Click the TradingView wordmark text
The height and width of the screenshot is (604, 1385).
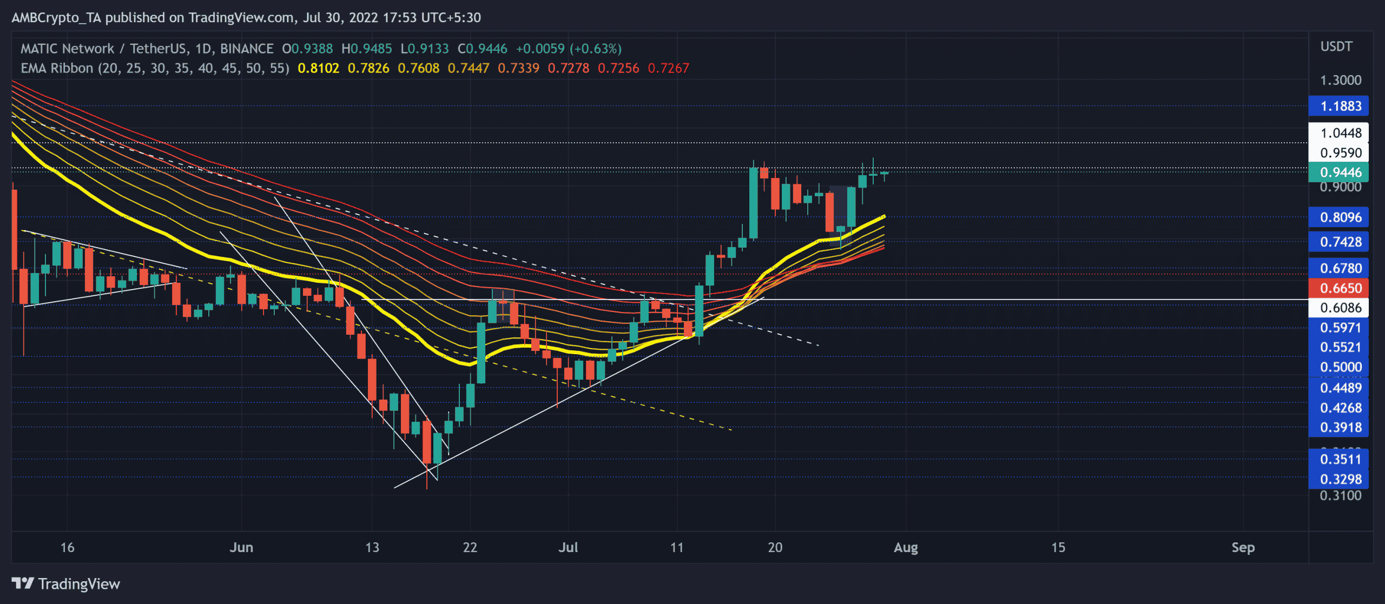pyautogui.click(x=79, y=584)
